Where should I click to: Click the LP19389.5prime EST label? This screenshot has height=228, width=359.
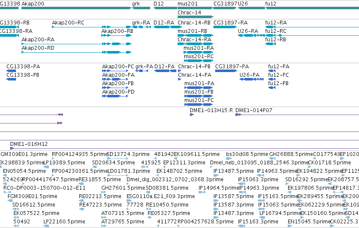point(65,163)
